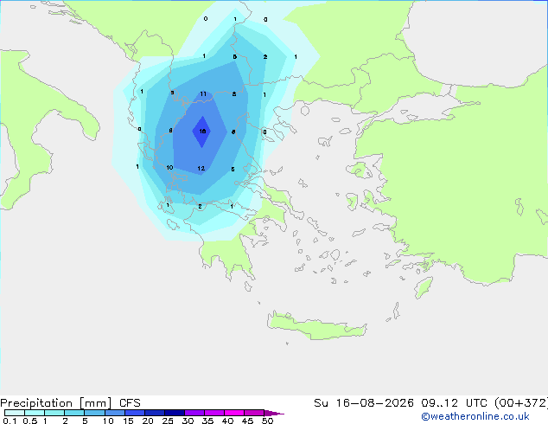Click the 16 mm peak value on map
This screenshot has height=424, width=548.
pos(202,132)
